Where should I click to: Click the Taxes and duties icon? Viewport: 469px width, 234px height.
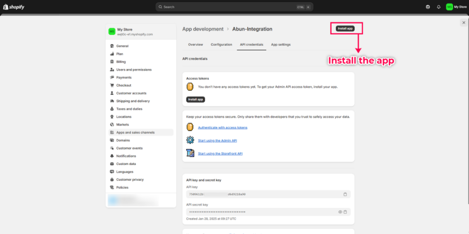click(x=112, y=109)
